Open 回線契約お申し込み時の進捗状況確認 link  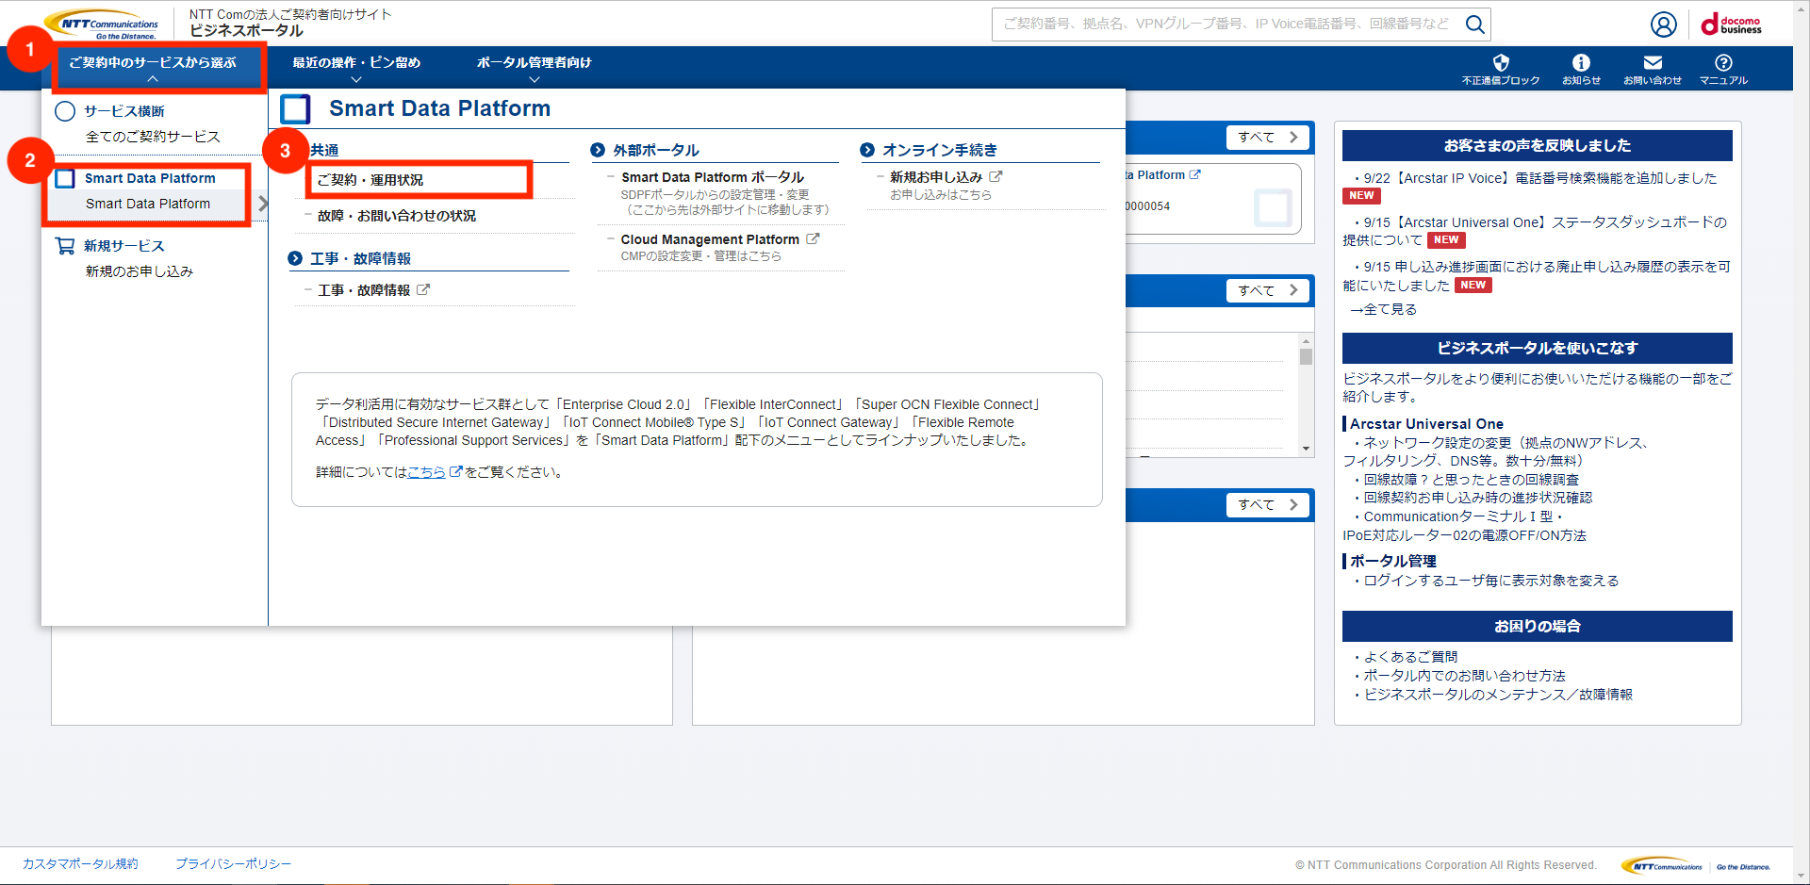(1477, 498)
